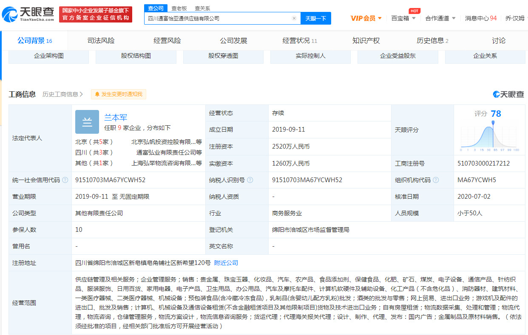Click the 天眼一下 search button
The width and height of the screenshot is (528, 335).
(x=316, y=18)
